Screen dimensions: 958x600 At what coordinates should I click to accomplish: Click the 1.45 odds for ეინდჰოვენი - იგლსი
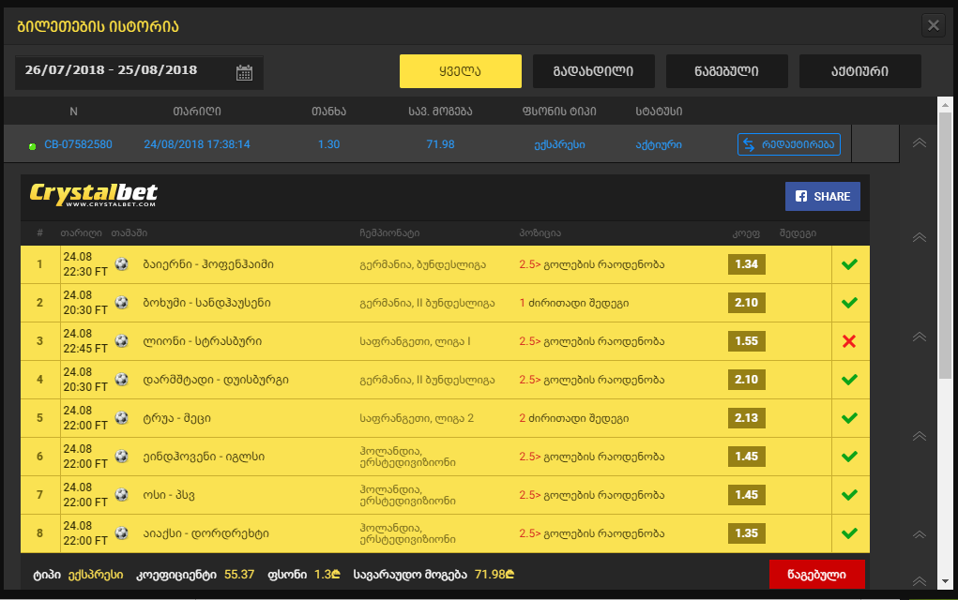tap(747, 457)
